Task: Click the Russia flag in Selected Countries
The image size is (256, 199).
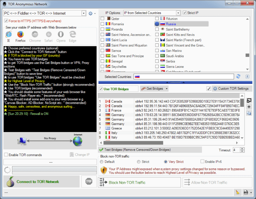Action: pyautogui.click(x=137, y=77)
